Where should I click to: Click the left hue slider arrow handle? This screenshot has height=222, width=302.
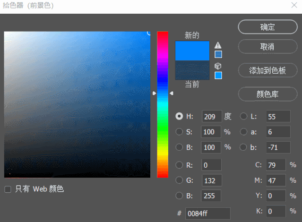coord(154,93)
